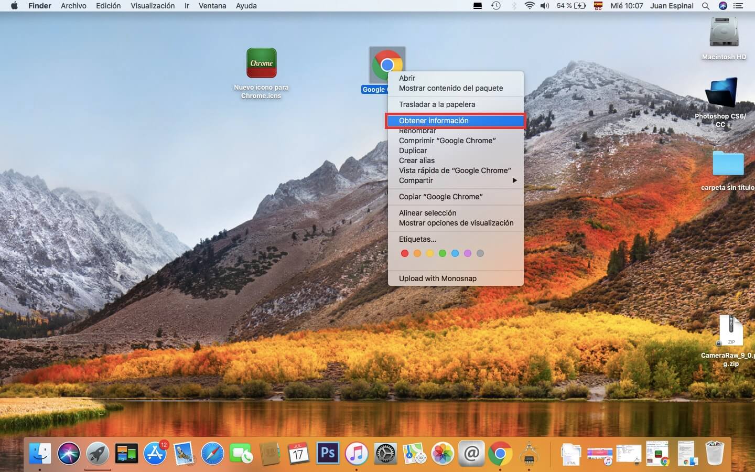Open the Ir menu
This screenshot has width=755, height=472.
[187, 6]
